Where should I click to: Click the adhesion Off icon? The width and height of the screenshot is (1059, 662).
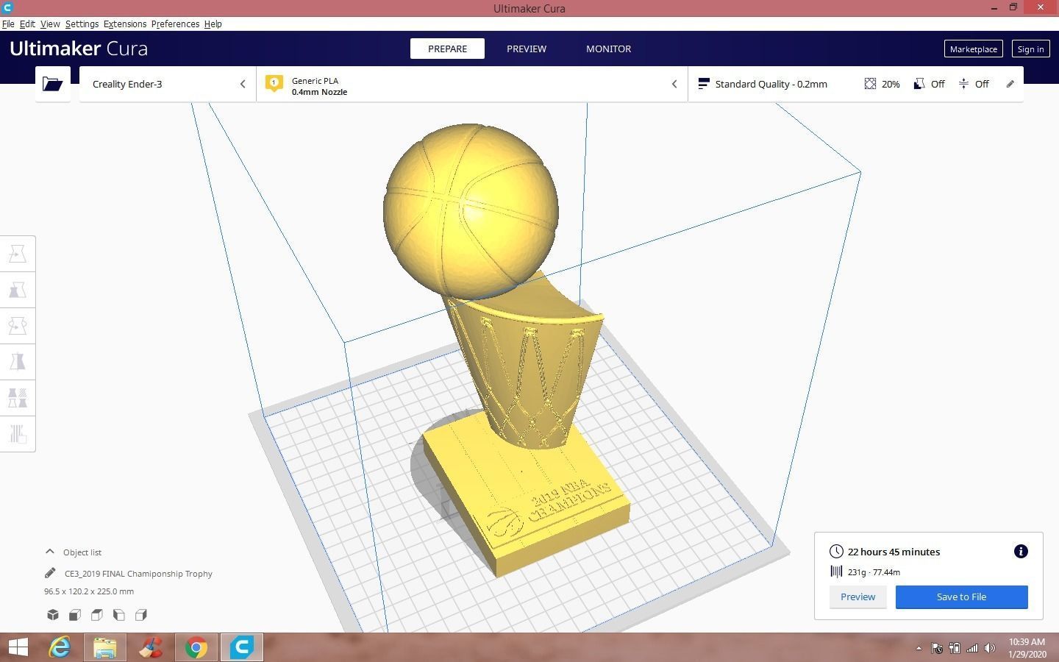(963, 84)
